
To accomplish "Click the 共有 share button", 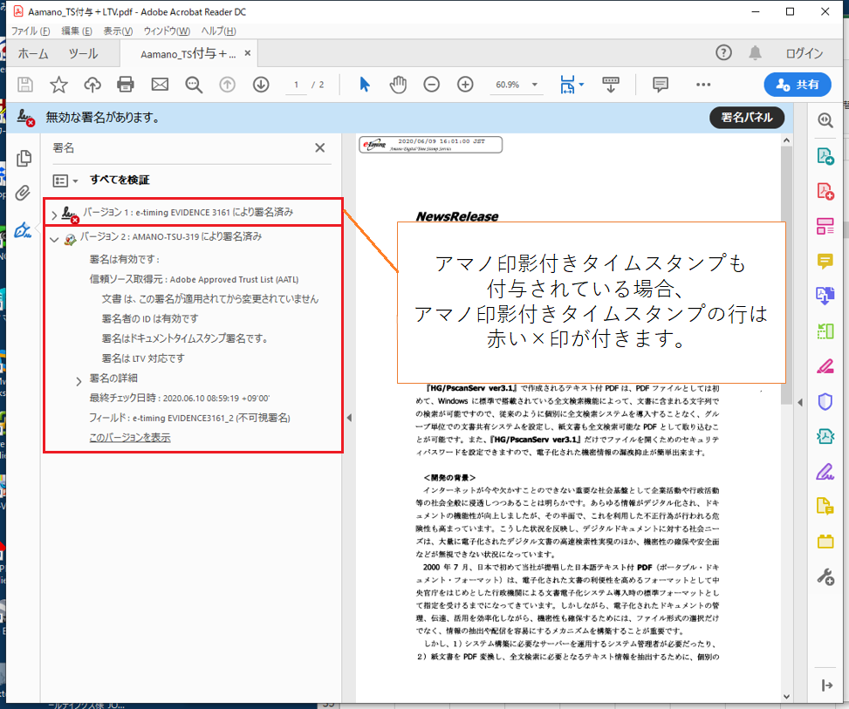I will click(x=798, y=85).
